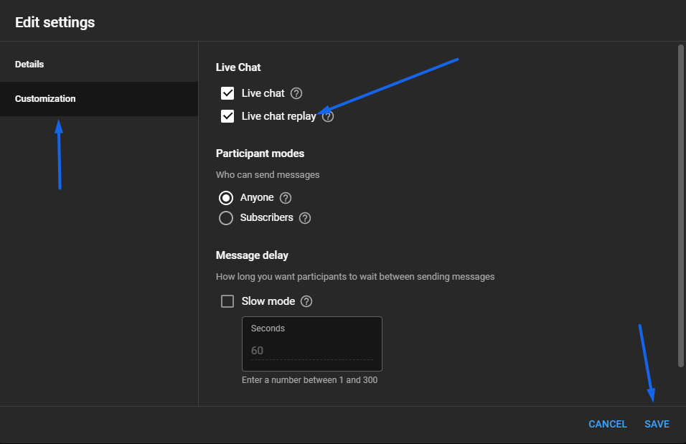Screen dimensions: 686x444
Task: Click the Slow mode help question icon
Action: pyautogui.click(x=306, y=301)
